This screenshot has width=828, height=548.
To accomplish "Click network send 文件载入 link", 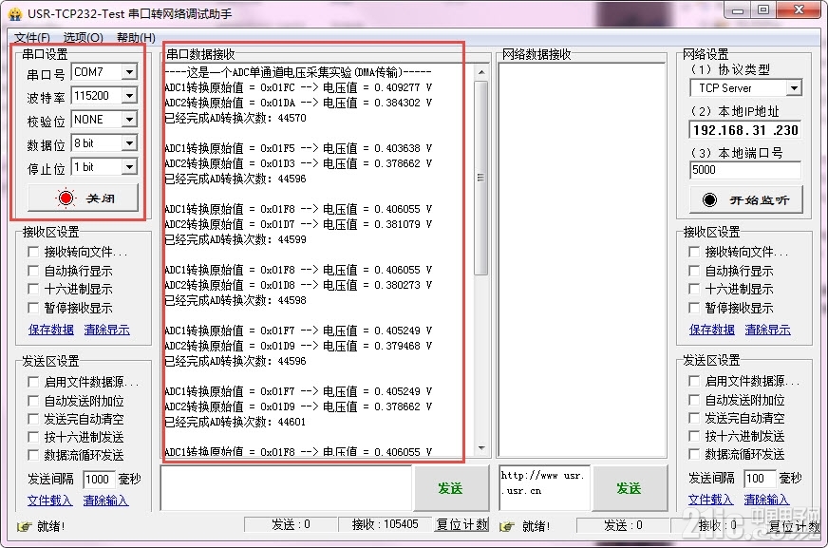I will click(711, 499).
